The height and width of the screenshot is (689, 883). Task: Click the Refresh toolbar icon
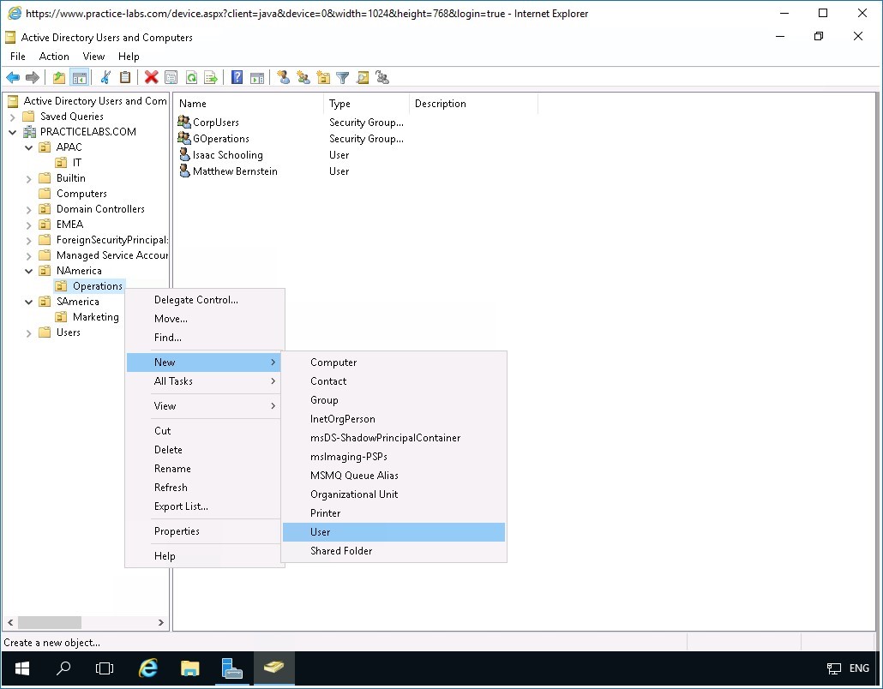[191, 78]
